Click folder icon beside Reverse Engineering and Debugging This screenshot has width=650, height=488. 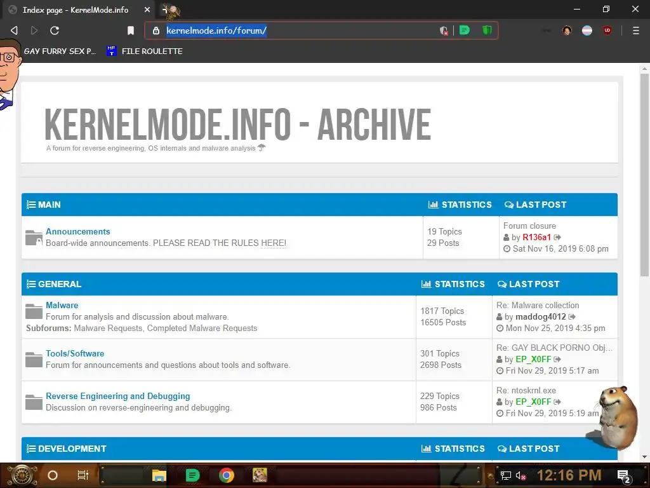[34, 402]
